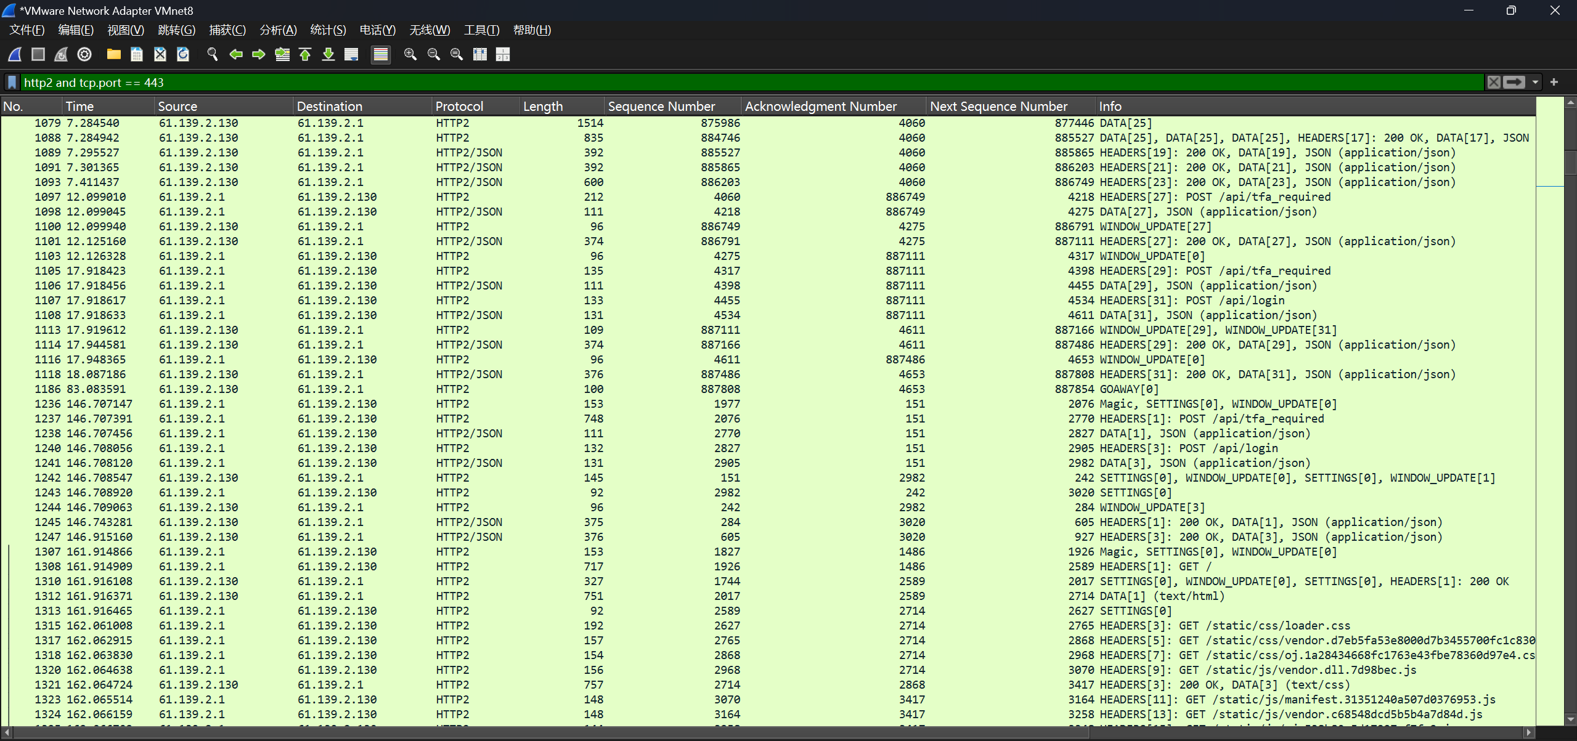1577x741 pixels.
Task: Sort by the Time column header
Action: tap(108, 106)
